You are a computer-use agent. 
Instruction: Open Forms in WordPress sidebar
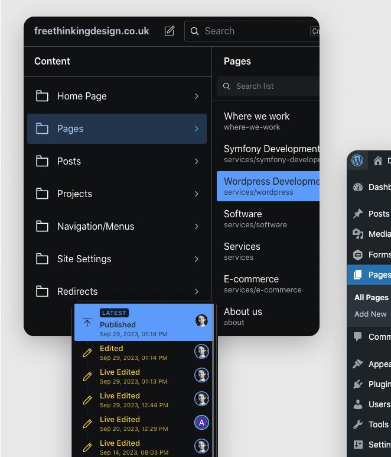(x=369, y=255)
